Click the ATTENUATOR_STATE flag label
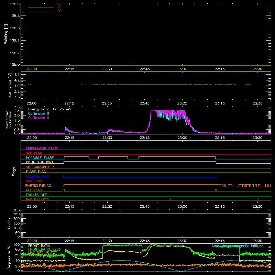The width and height of the screenshot is (275, 275). click(42, 148)
